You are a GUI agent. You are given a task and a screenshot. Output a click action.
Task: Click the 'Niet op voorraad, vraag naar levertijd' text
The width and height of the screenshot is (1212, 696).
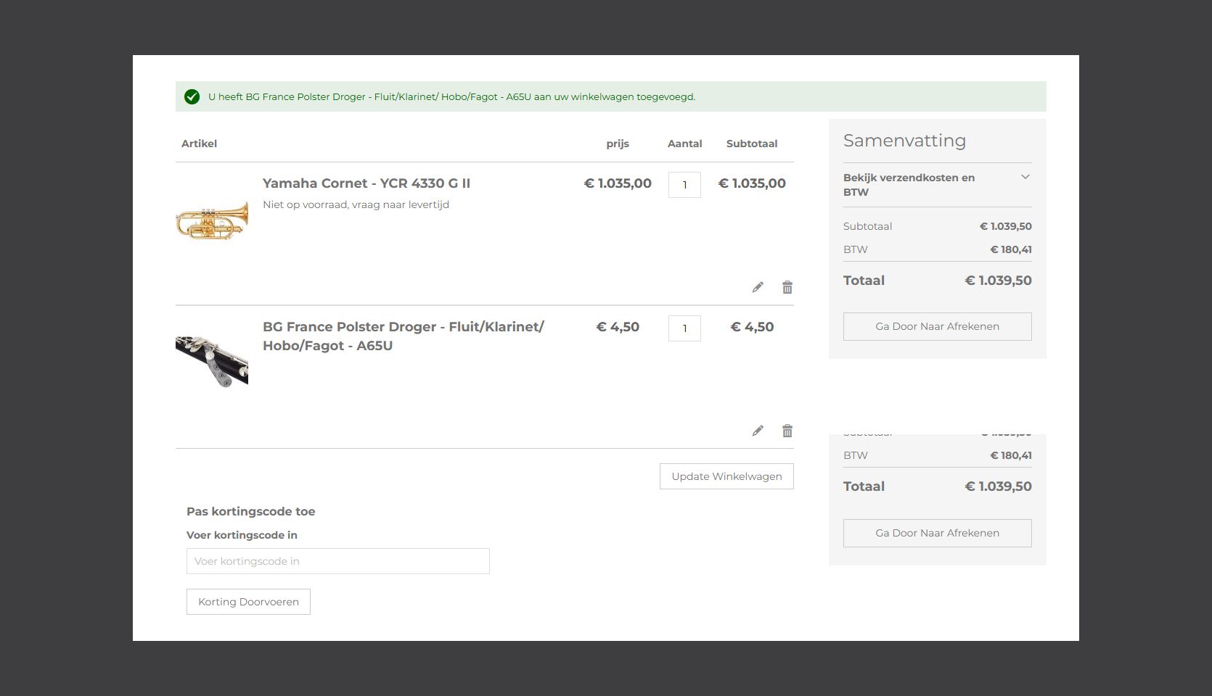[356, 204]
